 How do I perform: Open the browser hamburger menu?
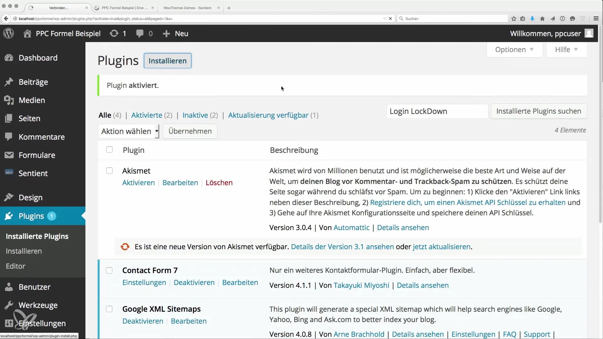click(x=596, y=19)
